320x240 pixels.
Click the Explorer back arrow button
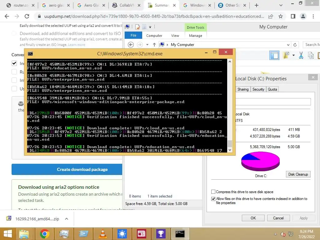pyautogui.click(x=131, y=44)
